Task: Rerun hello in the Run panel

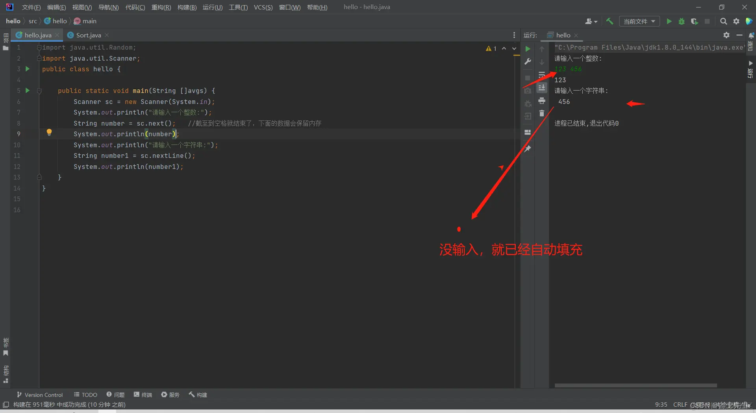Action: pos(528,49)
